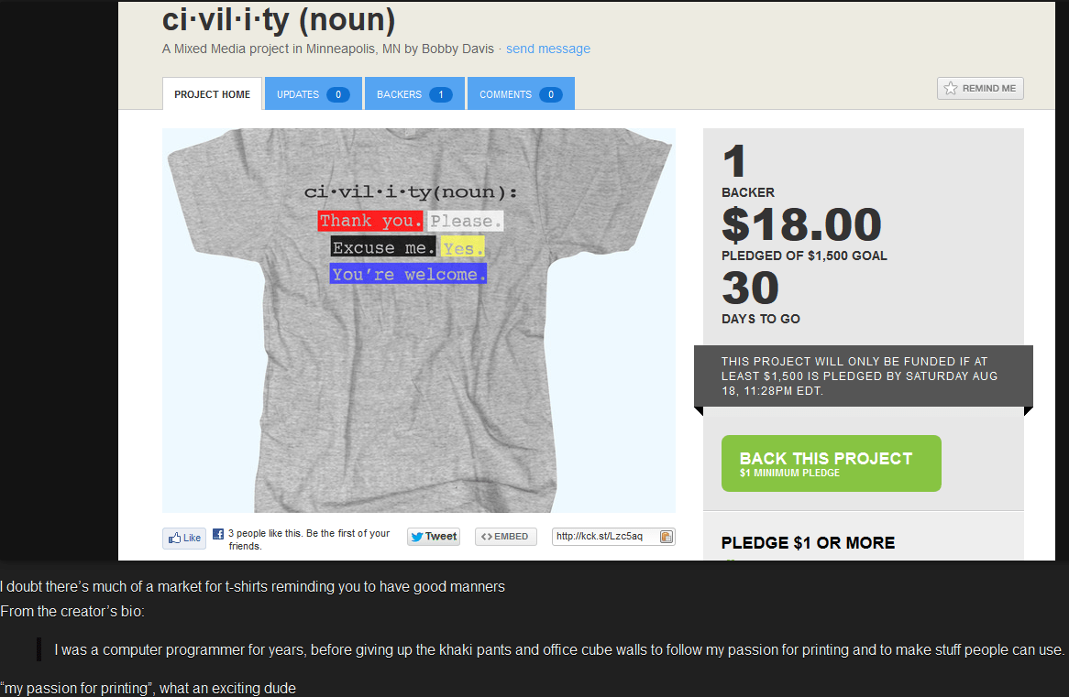Click the star icon beside Remind Me
Image resolution: width=1069 pixels, height=697 pixels.
[951, 89]
